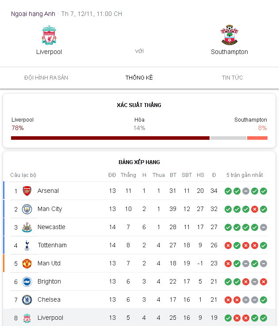279x326 pixels.
Task: Switch to the THỐNG KÊ tab
Action: click(139, 78)
